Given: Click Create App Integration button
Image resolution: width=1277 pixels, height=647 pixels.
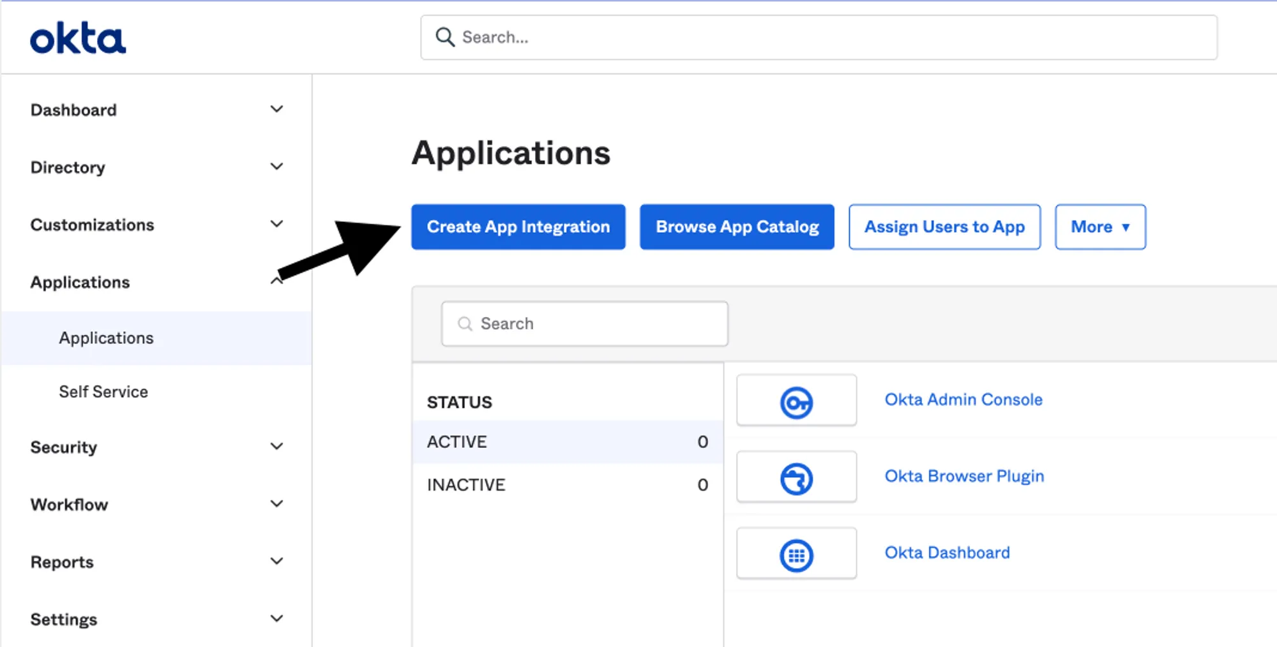Looking at the screenshot, I should point(518,227).
